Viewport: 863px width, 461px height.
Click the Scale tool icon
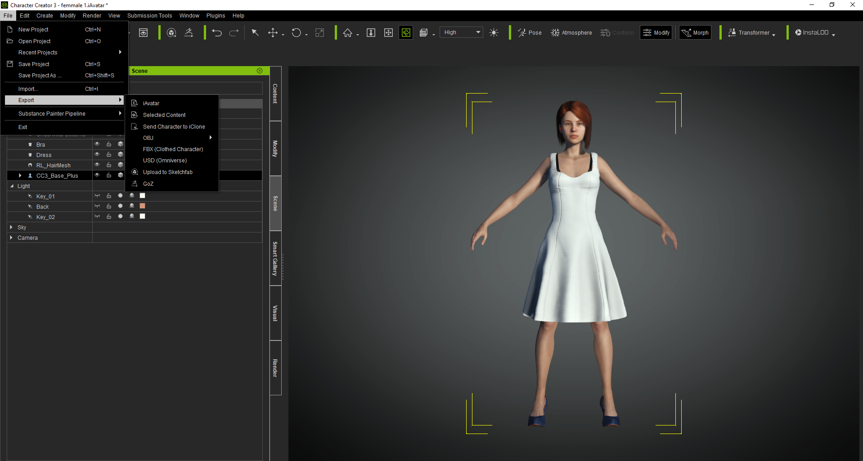pos(319,33)
